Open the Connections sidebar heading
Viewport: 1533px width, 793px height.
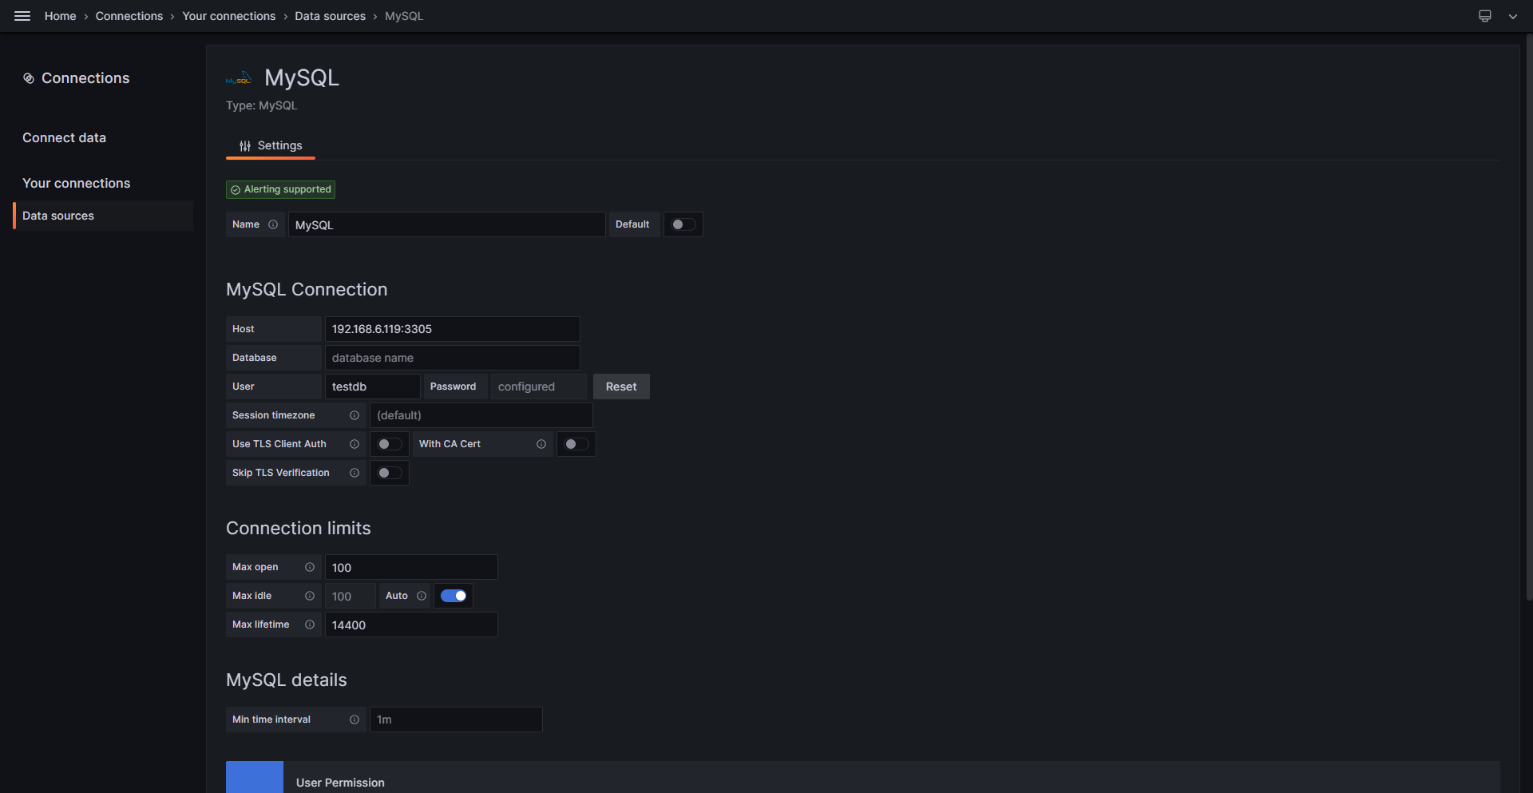coord(85,78)
